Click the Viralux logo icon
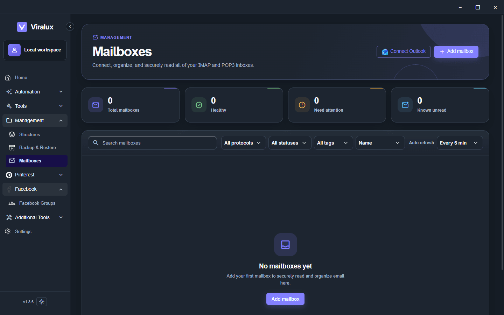This screenshot has height=315, width=504. [22, 27]
